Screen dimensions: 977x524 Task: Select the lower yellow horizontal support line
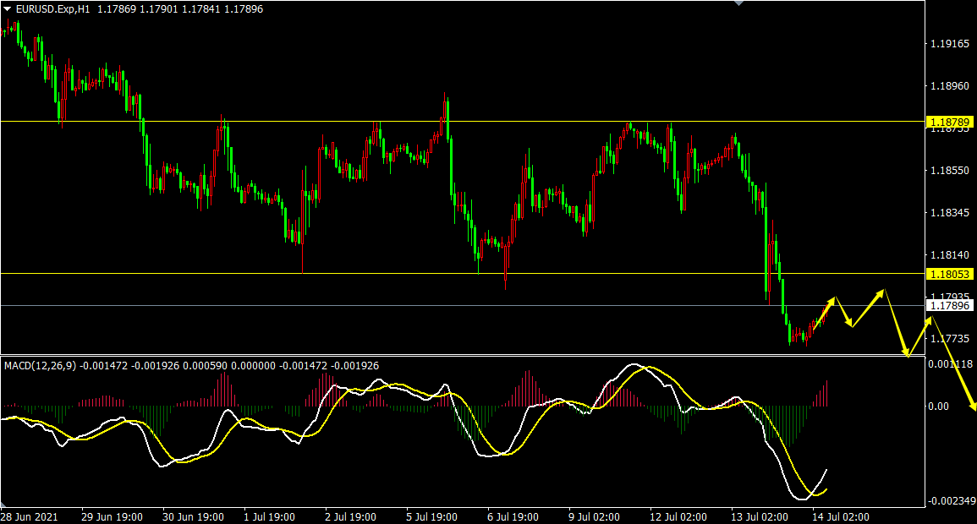[x=463, y=273]
